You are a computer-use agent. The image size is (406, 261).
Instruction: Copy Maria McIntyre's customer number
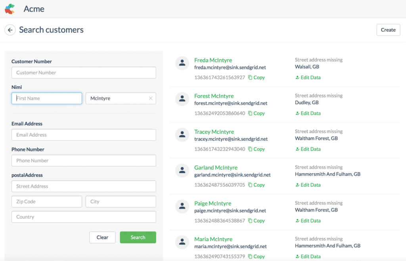coord(257,256)
